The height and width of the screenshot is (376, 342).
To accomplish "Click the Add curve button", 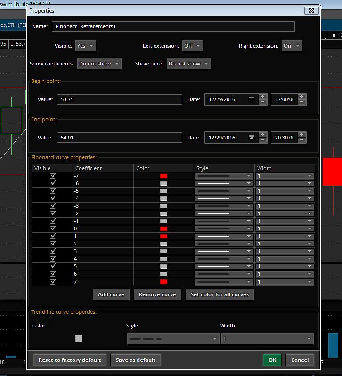I will click(x=111, y=294).
